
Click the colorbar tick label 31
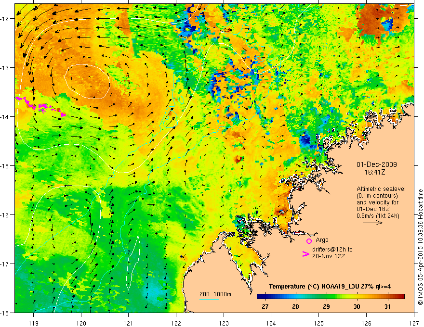tap(387, 306)
